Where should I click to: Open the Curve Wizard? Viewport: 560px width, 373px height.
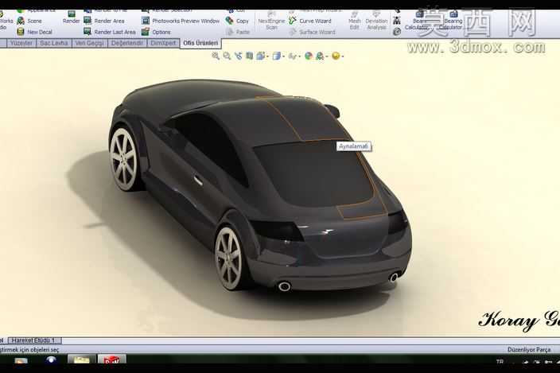(310, 21)
